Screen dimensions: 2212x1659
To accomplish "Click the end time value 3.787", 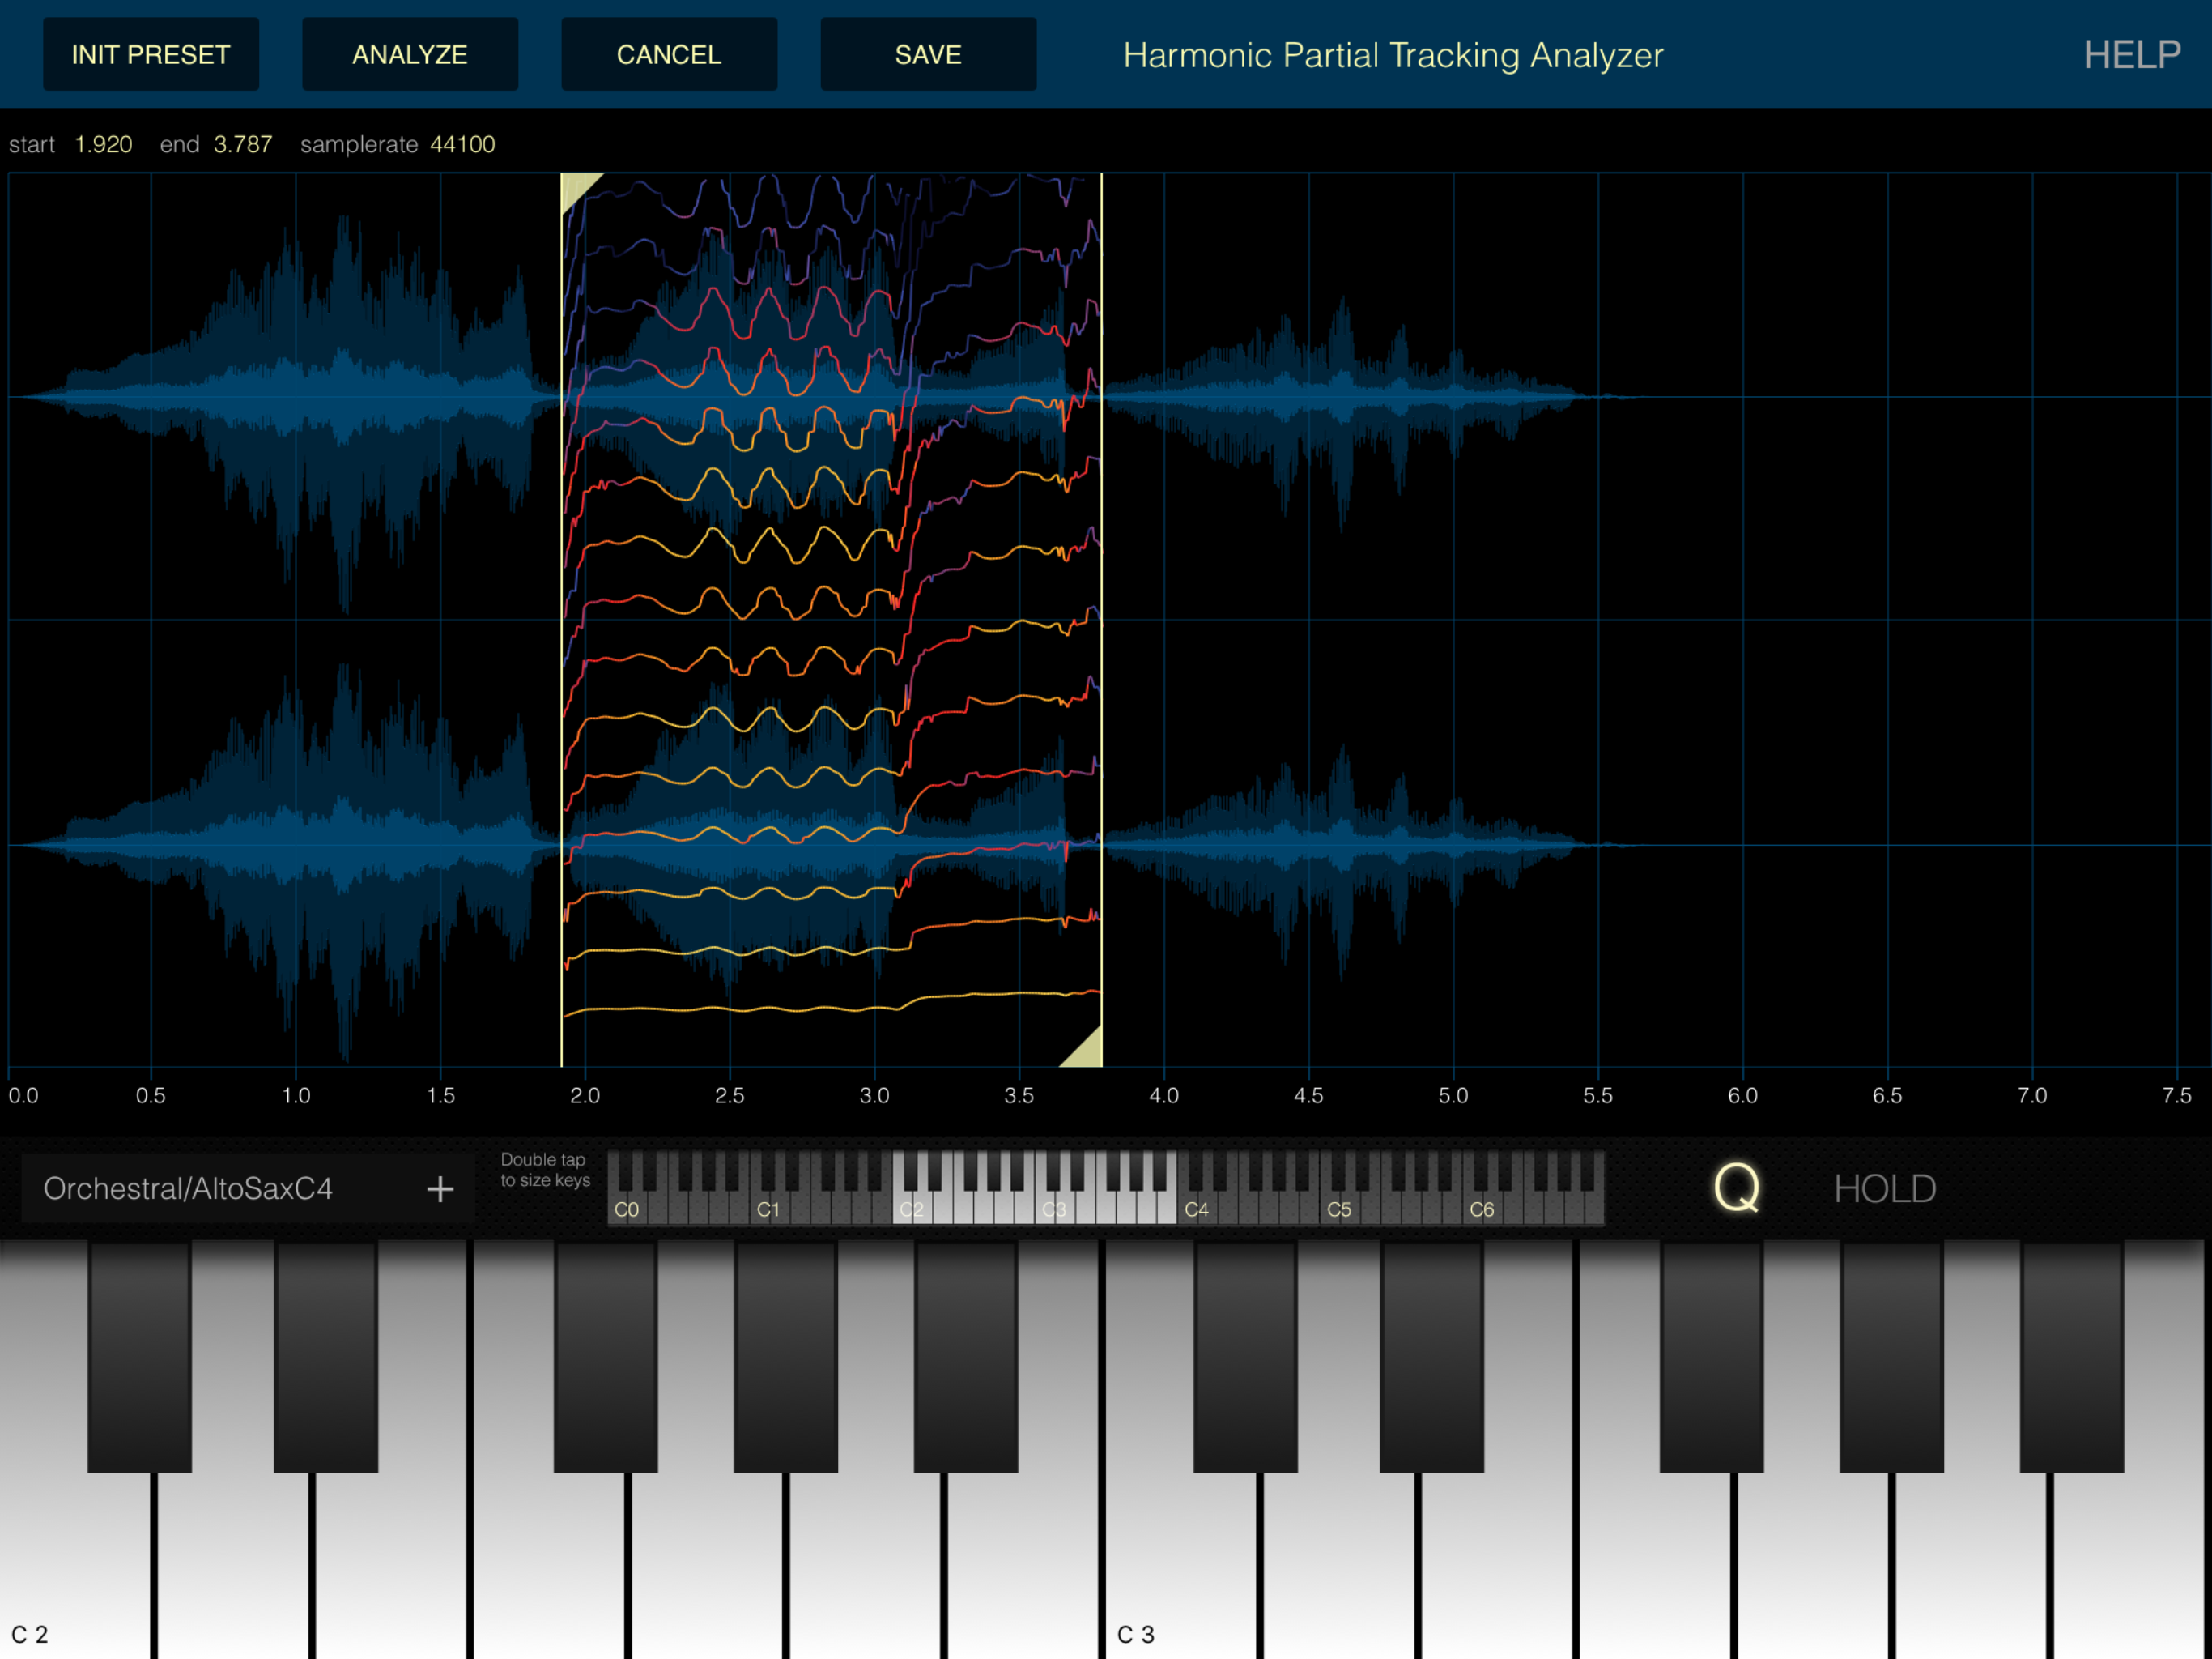I will 242,144.
